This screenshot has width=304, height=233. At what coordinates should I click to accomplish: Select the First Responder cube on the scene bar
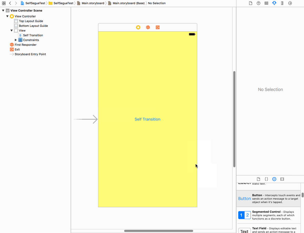click(x=148, y=27)
